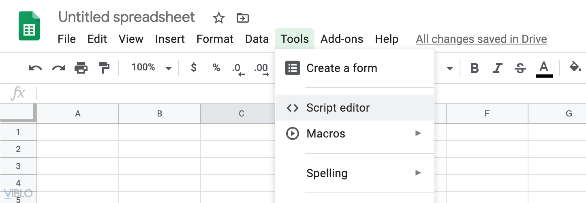Format as currency with dollar button
The image size is (586, 203).
pyautogui.click(x=194, y=68)
